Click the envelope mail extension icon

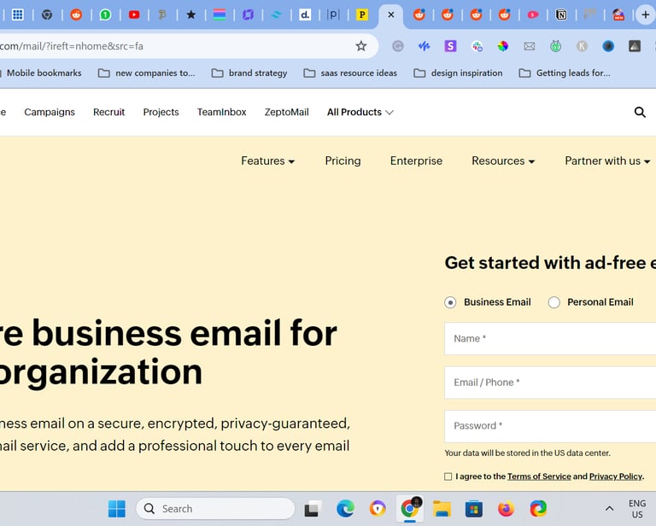click(530, 46)
